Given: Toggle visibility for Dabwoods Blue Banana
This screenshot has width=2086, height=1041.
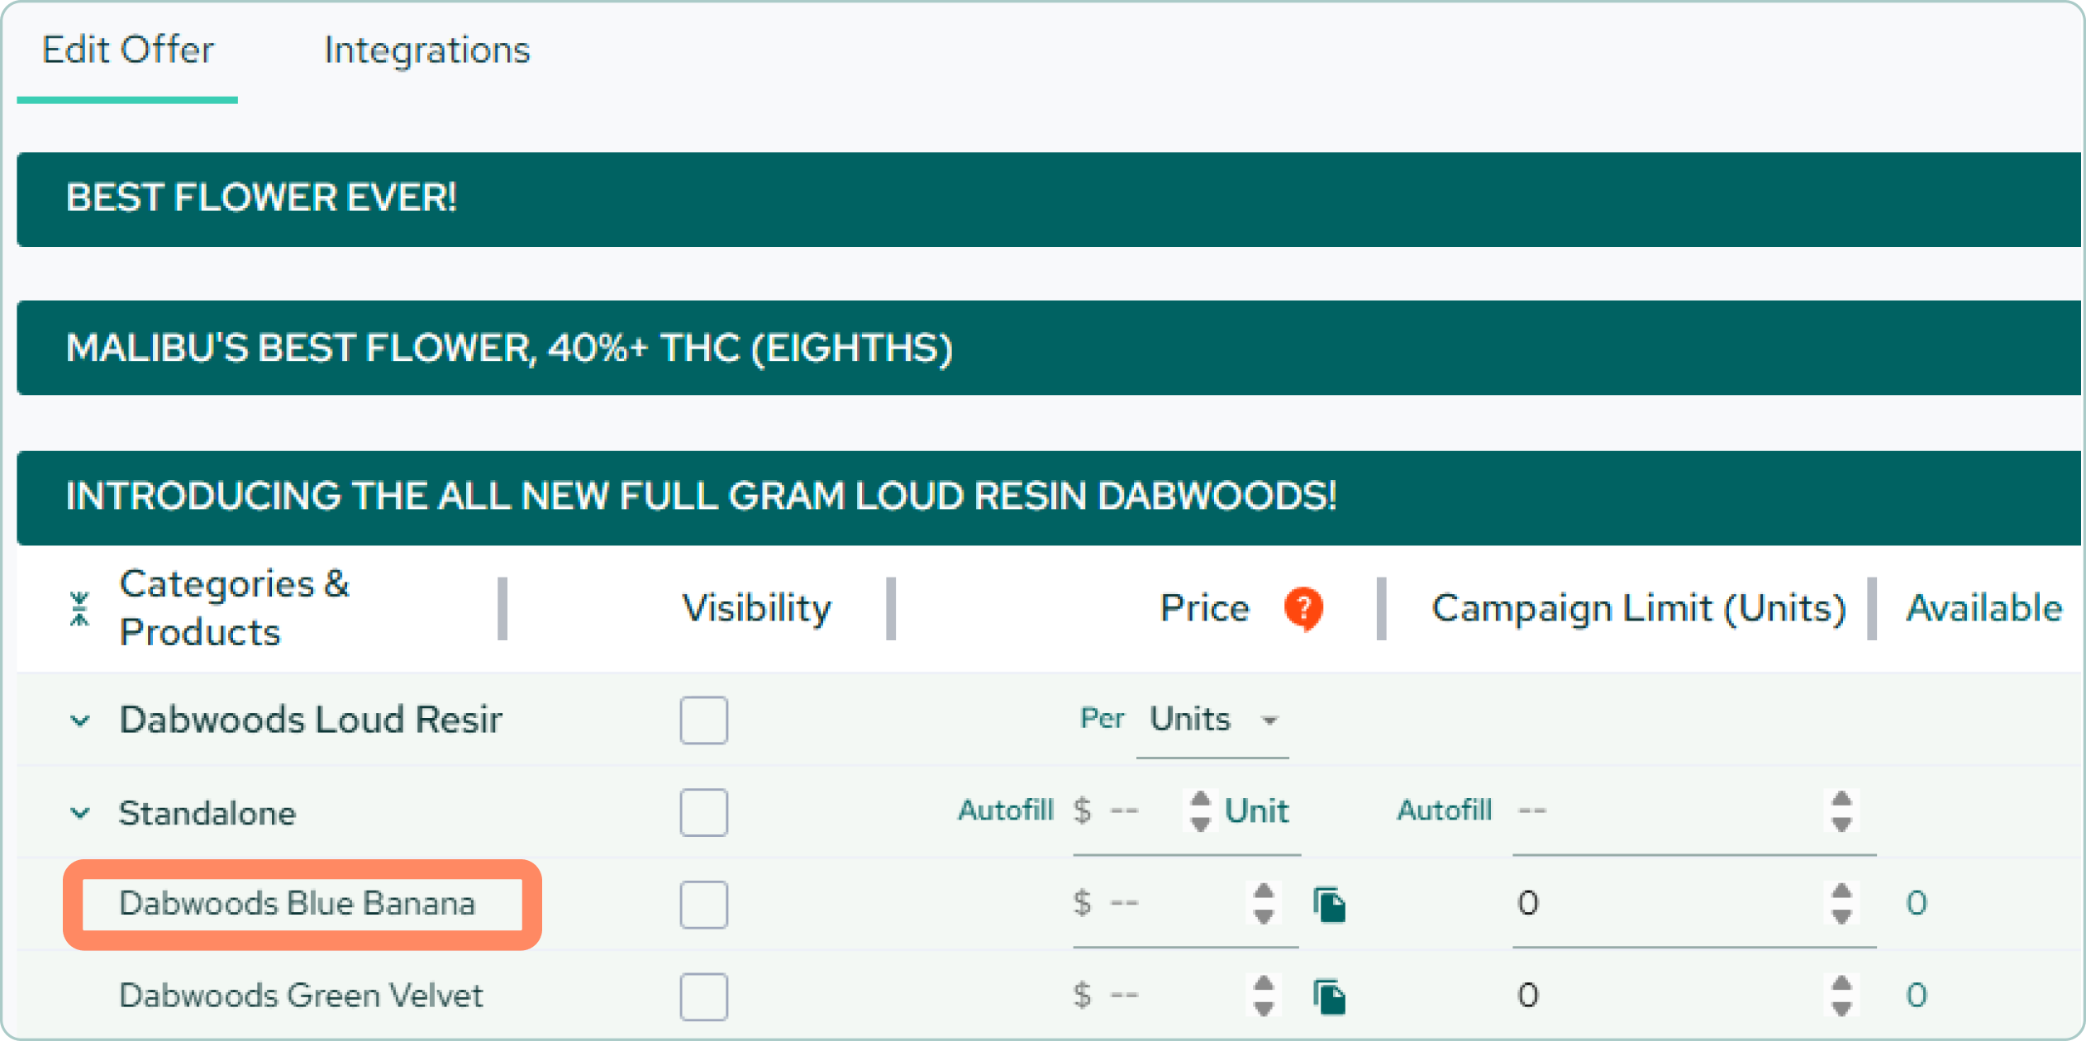Looking at the screenshot, I should (704, 905).
